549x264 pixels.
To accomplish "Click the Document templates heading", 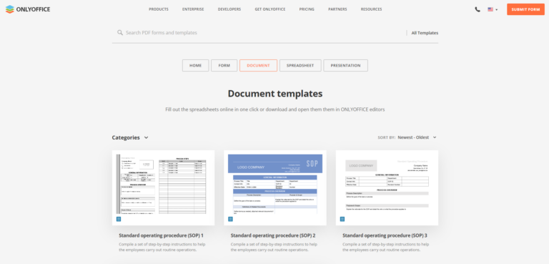I will tap(275, 94).
